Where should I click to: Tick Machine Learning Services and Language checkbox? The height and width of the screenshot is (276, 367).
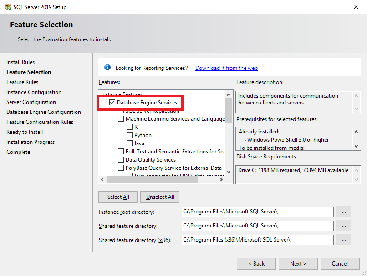click(x=121, y=119)
